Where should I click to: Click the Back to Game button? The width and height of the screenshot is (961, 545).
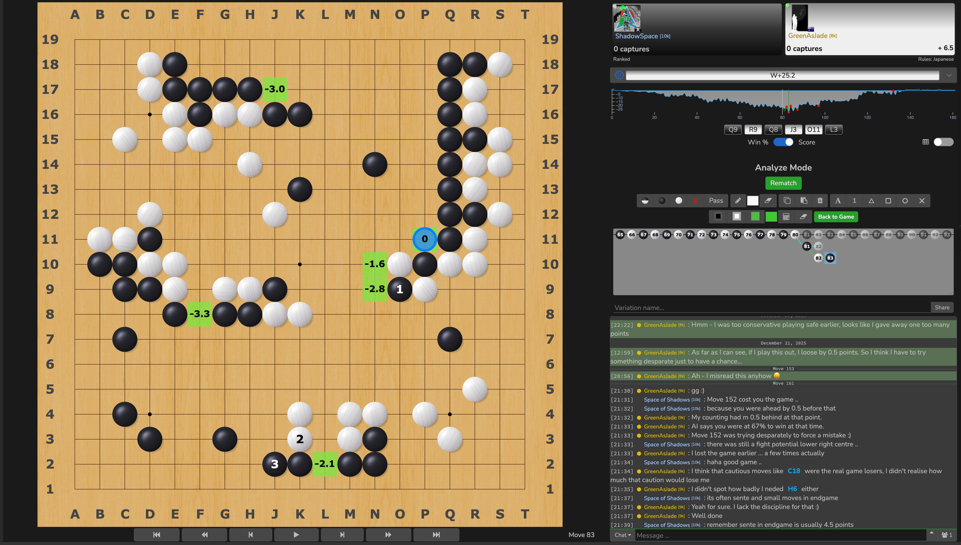[836, 216]
